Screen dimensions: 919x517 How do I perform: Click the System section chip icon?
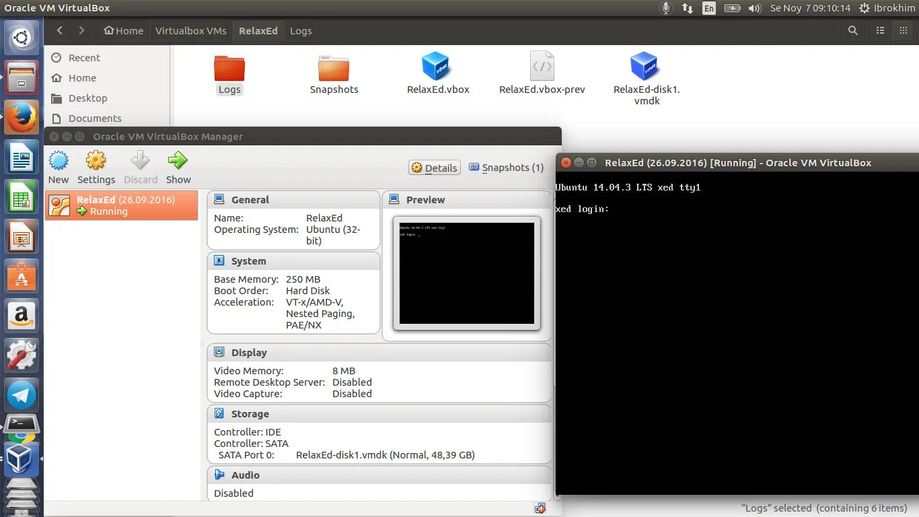219,261
